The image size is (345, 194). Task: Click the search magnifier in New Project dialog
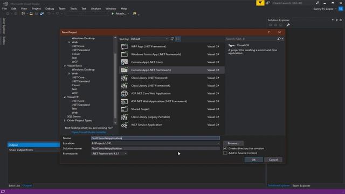tap(279, 39)
